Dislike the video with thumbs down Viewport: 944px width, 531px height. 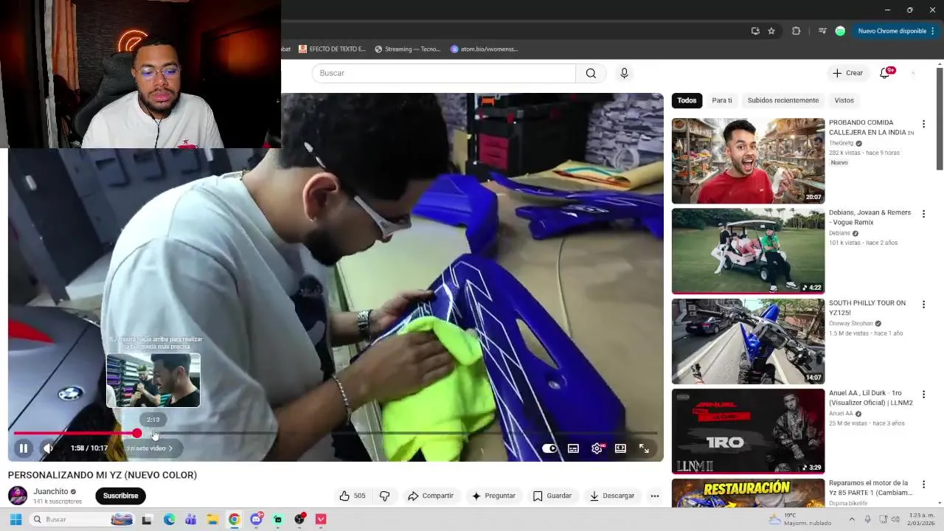384,496
